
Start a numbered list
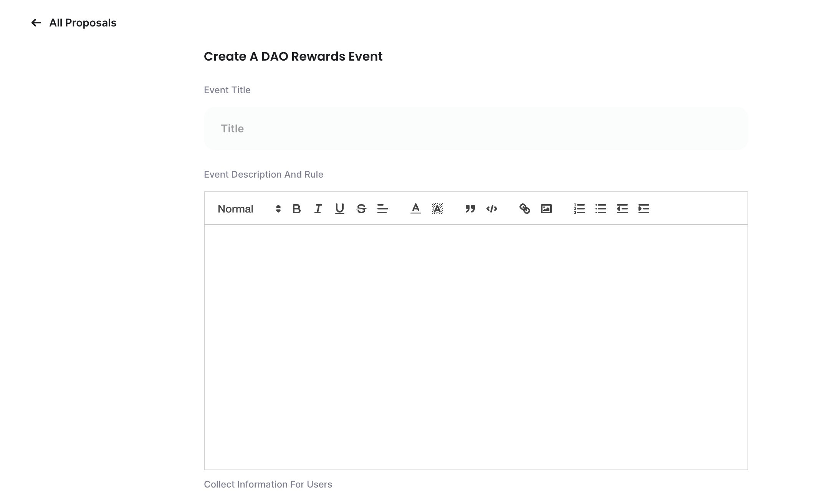[x=579, y=209]
